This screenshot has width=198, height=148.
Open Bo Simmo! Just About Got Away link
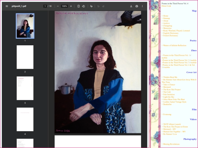tap(179, 81)
